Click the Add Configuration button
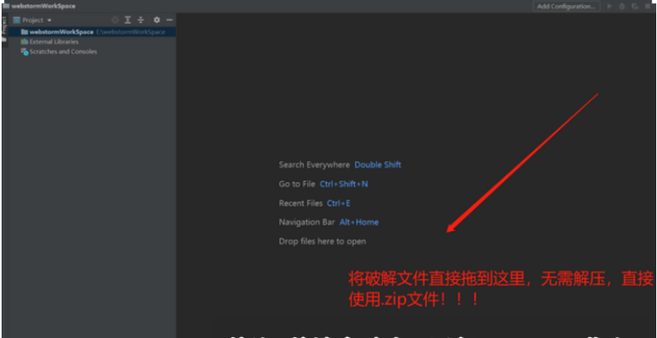Viewport: 657px width, 338px height. [566, 6]
